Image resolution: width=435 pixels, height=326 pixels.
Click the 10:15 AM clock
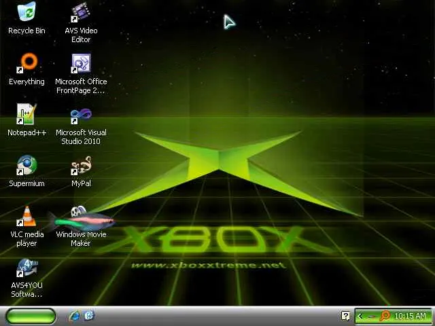pyautogui.click(x=410, y=316)
